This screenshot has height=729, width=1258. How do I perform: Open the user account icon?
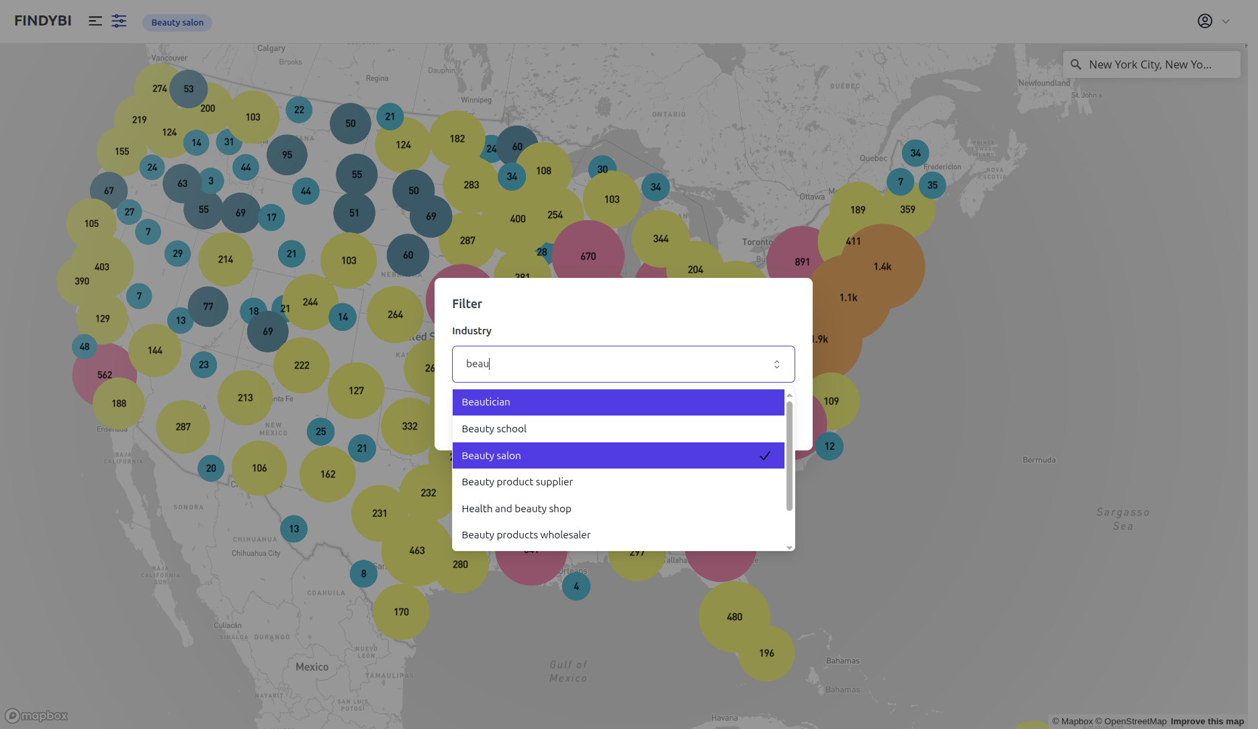point(1205,21)
